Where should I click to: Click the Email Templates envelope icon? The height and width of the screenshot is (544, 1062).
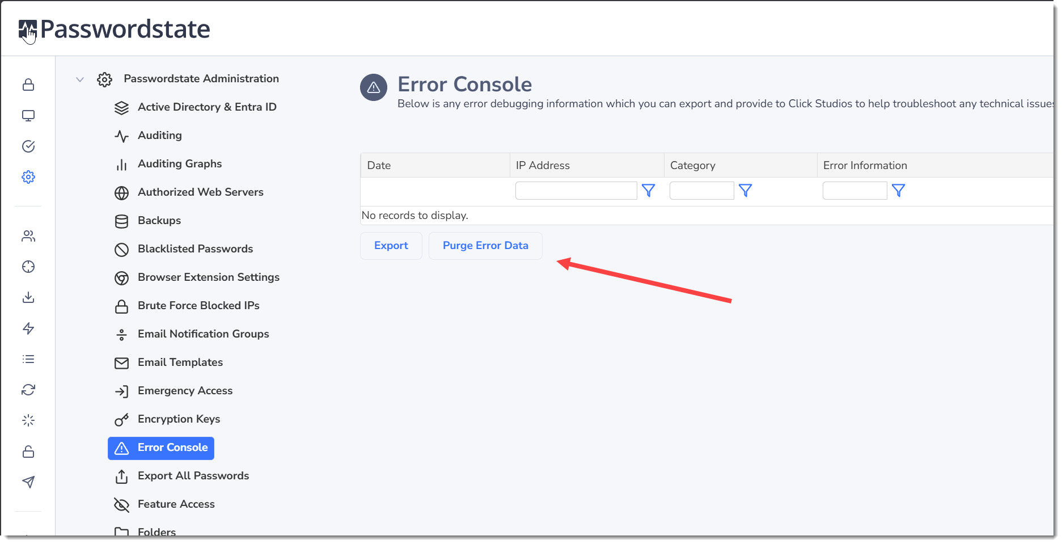pos(121,363)
